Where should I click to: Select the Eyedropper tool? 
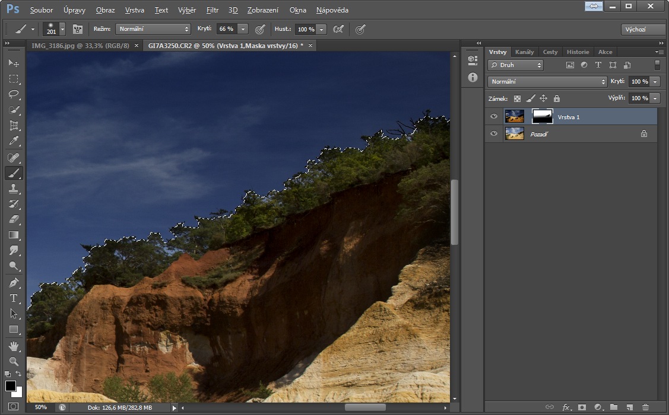pos(14,141)
